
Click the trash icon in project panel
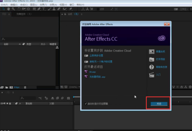[25, 87]
